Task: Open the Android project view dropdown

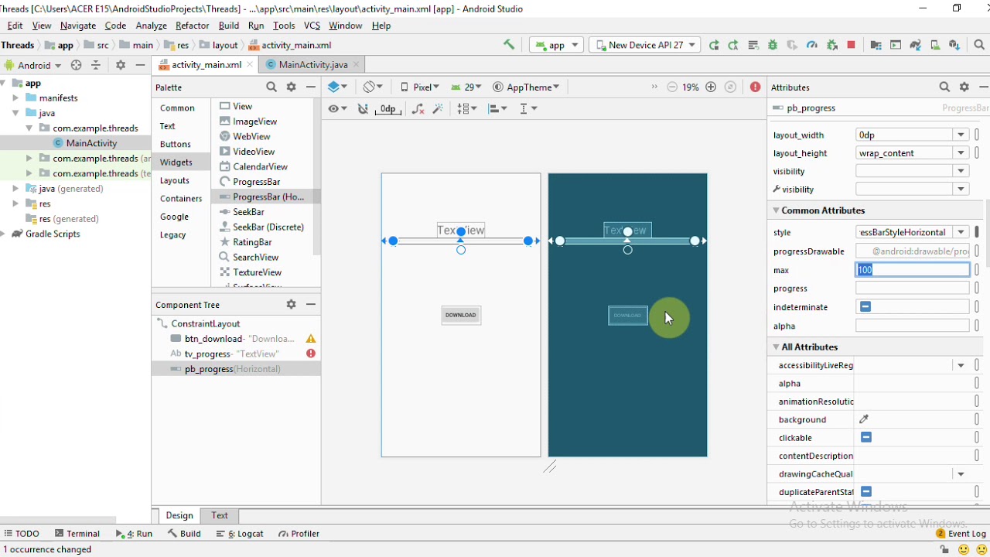Action: (32, 65)
